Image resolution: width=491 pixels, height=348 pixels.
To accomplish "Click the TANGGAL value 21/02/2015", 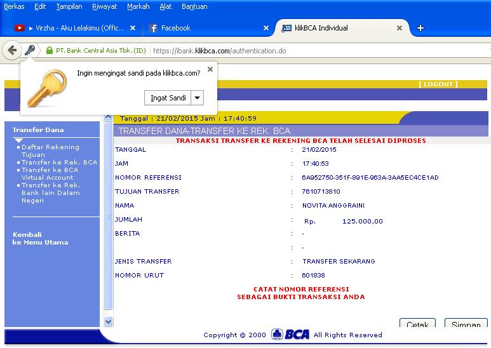I will point(319,150).
